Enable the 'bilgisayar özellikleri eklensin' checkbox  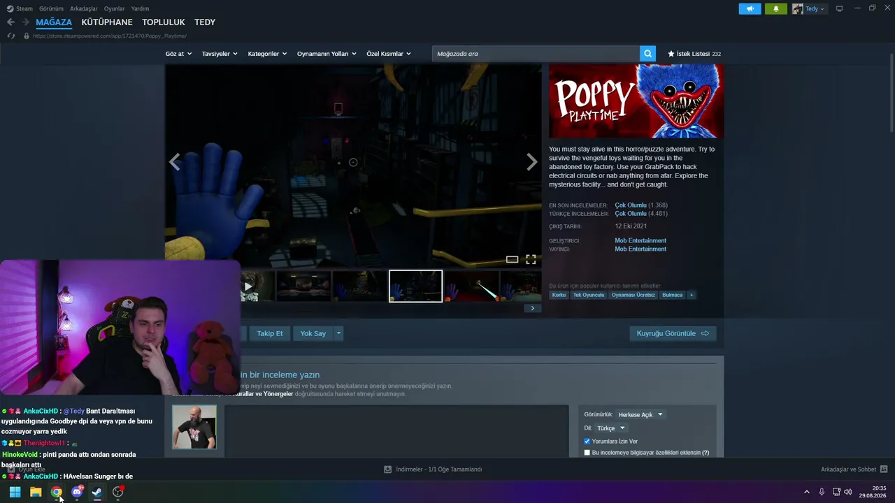click(x=587, y=453)
